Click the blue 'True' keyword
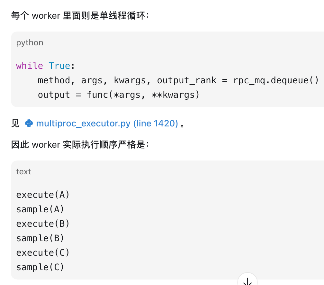 pos(59,66)
